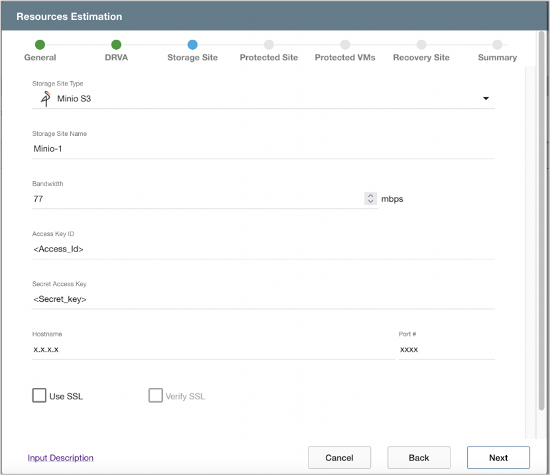
Task: Click the Minio flamingo logo icon
Action: point(45,99)
